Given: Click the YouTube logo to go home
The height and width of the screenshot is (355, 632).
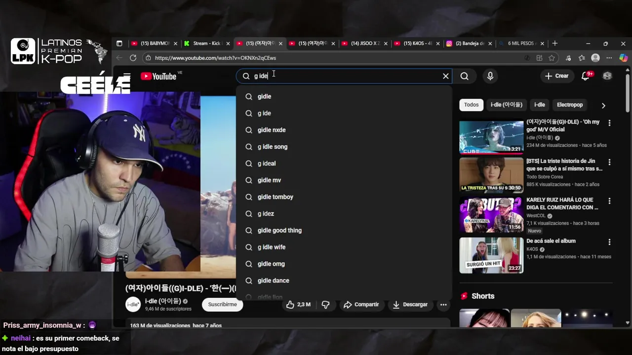Looking at the screenshot, I should (158, 76).
